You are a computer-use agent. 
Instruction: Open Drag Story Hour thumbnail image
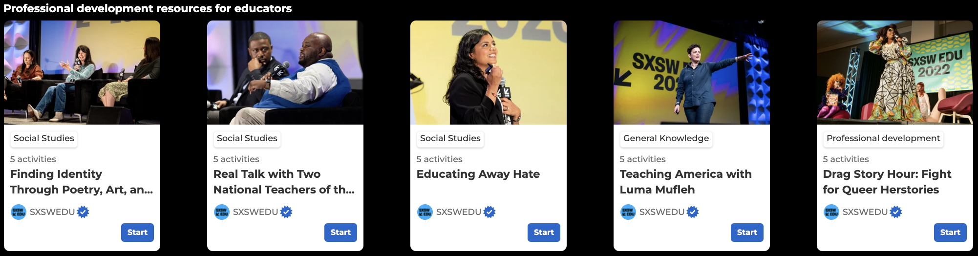(895, 72)
